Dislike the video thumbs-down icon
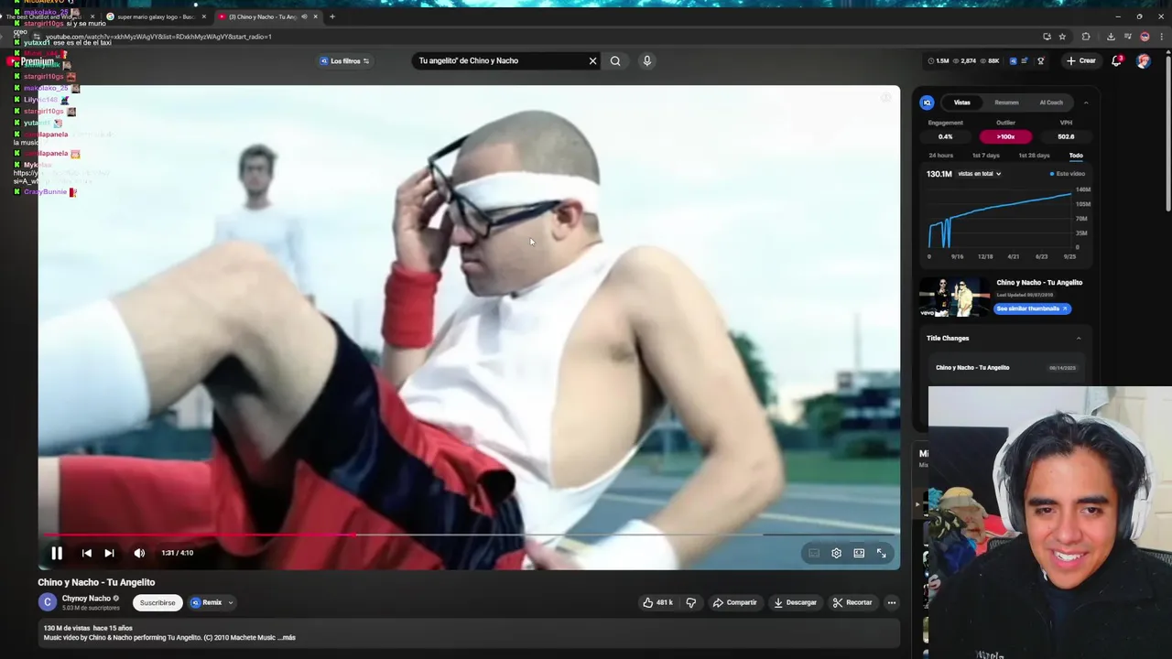 (691, 602)
